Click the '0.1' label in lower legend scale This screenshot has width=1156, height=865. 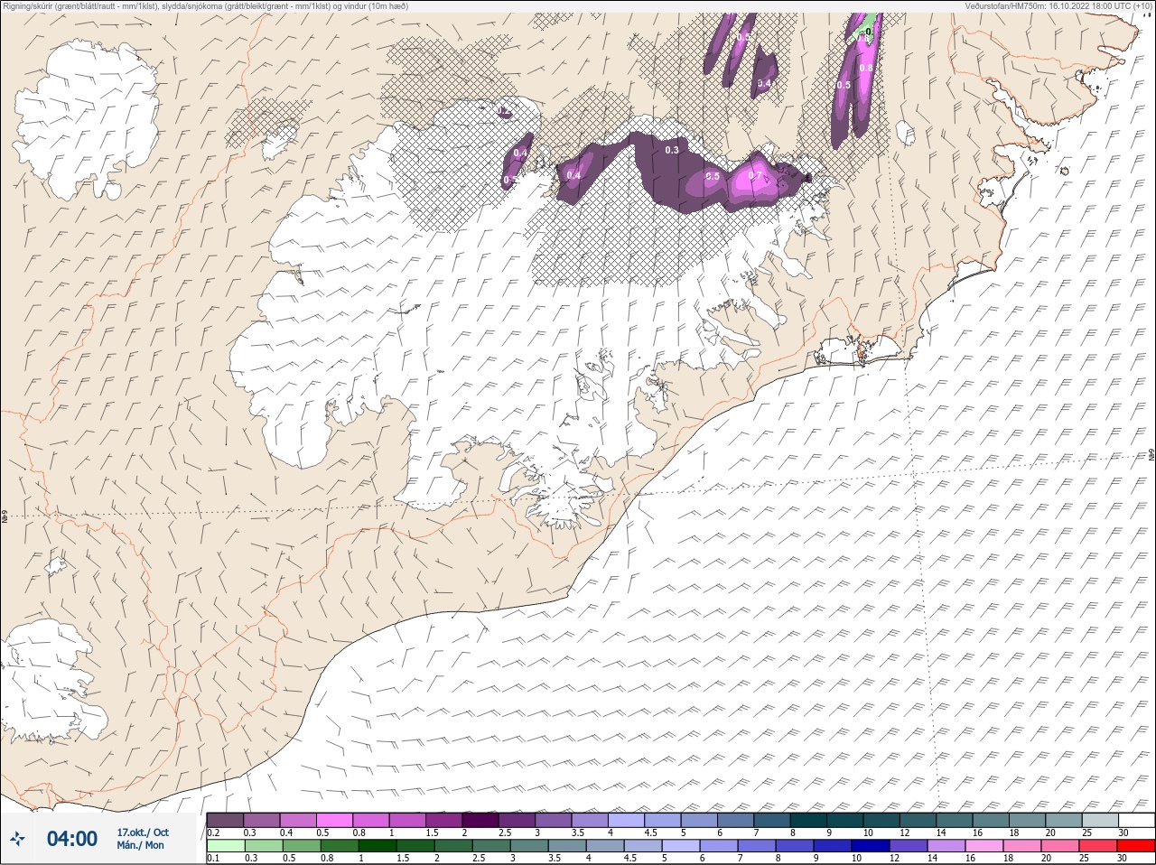(x=214, y=859)
